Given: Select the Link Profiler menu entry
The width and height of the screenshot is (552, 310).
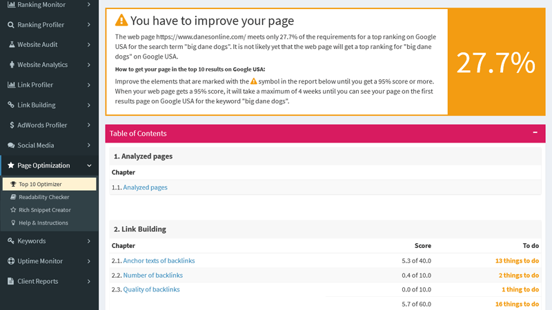Looking at the screenshot, I should tap(49, 85).
